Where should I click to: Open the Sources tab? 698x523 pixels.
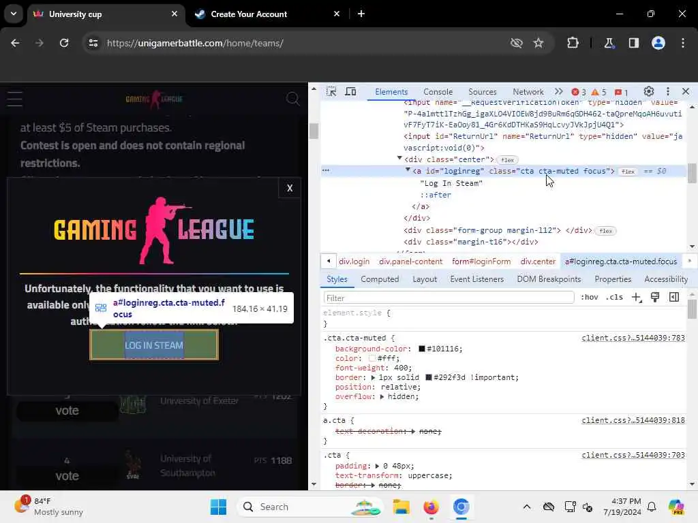click(482, 92)
